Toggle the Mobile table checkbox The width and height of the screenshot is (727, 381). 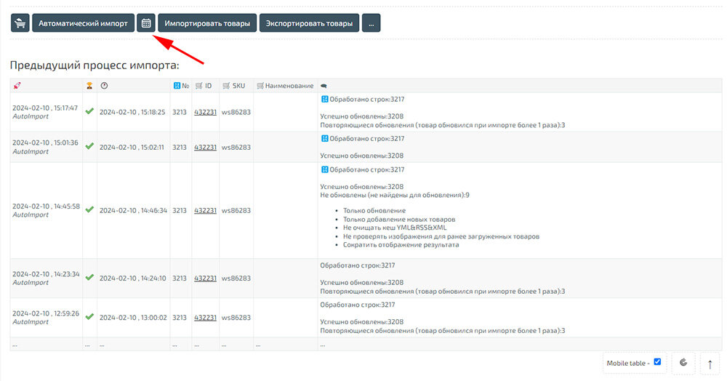[x=657, y=361]
